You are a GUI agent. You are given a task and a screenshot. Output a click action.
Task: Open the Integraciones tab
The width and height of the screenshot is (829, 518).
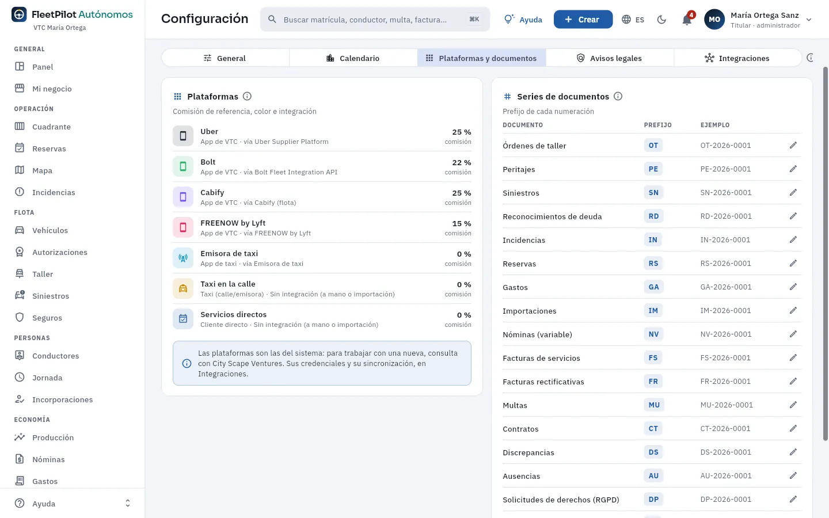[737, 58]
